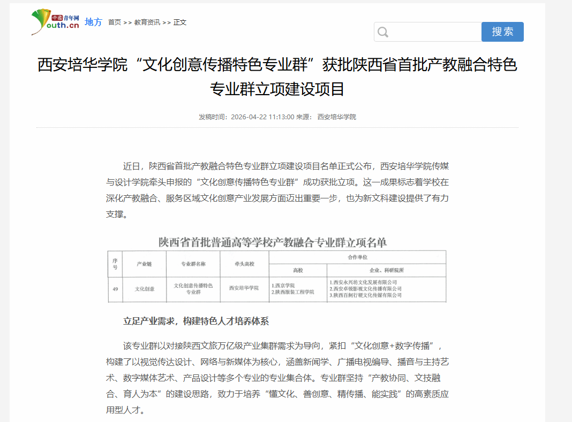
Task: Focus the search text input field
Action: [x=435, y=32]
